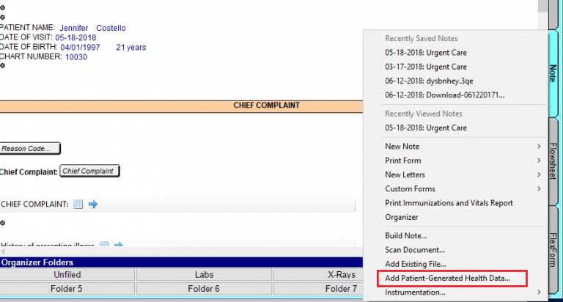Click the blue arrow beside CHIEF COMPLAINT
The width and height of the screenshot is (563, 302).
93,205
